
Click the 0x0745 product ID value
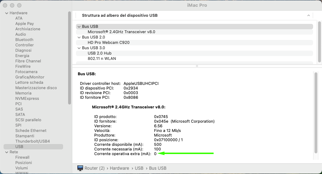click(161, 117)
